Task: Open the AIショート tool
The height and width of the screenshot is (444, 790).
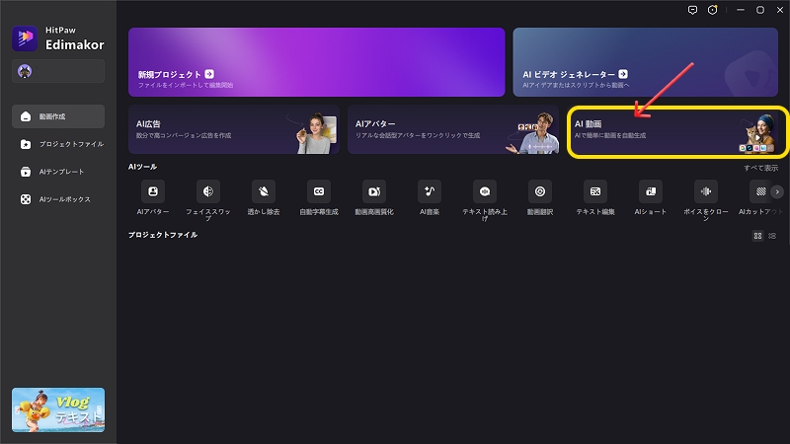Action: tap(651, 191)
